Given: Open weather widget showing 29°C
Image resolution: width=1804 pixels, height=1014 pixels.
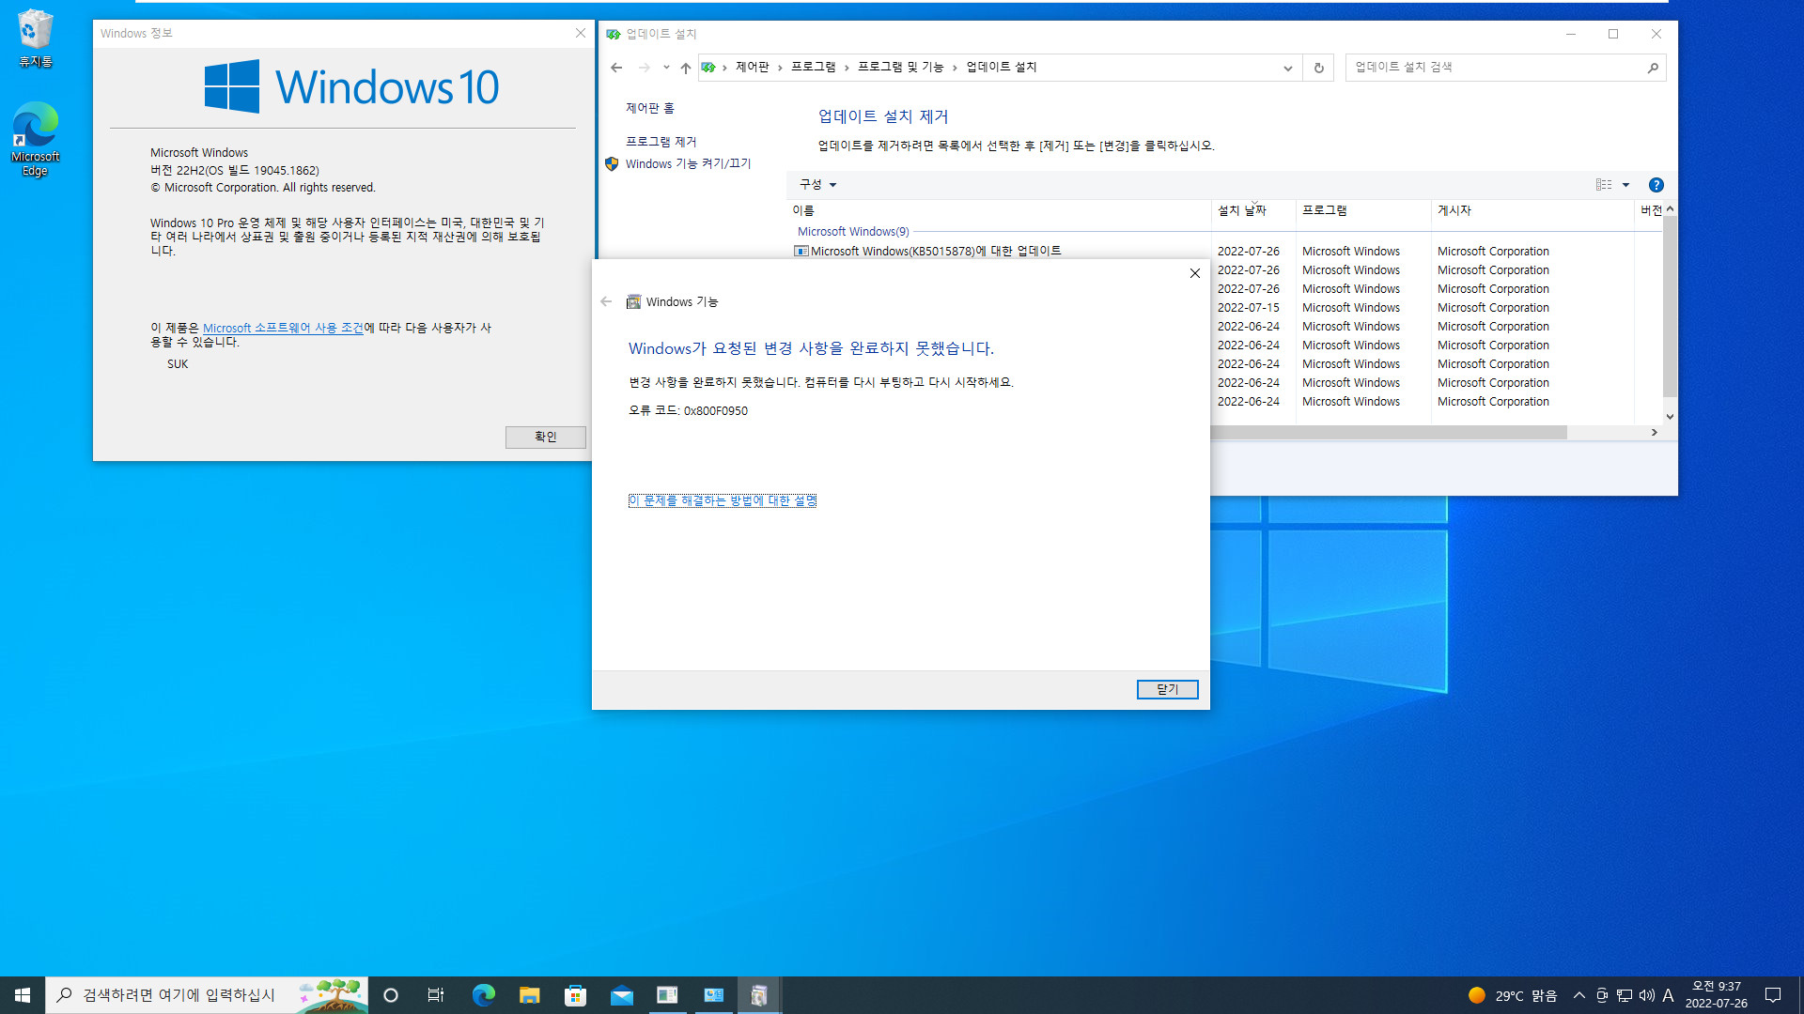Looking at the screenshot, I should pyautogui.click(x=1513, y=995).
